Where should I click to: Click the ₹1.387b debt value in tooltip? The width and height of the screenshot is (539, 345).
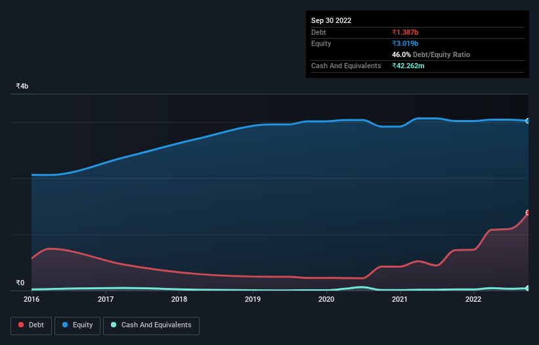[x=405, y=32]
